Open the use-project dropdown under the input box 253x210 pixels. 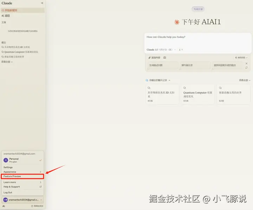[241, 57]
